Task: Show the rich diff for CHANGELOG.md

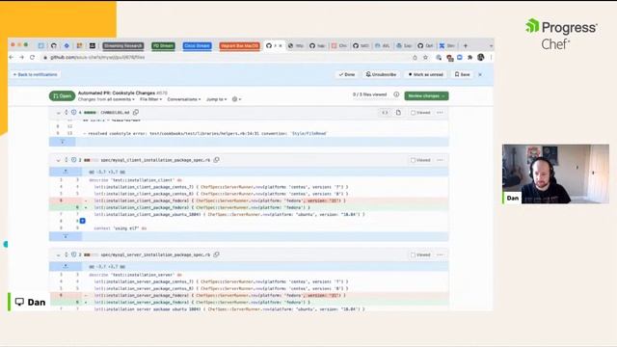Action: tap(398, 113)
